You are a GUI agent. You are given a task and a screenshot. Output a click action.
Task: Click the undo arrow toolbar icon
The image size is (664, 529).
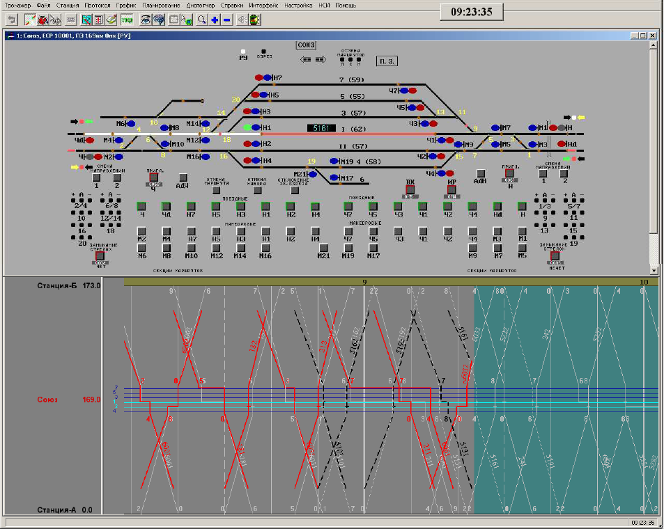tap(12, 19)
